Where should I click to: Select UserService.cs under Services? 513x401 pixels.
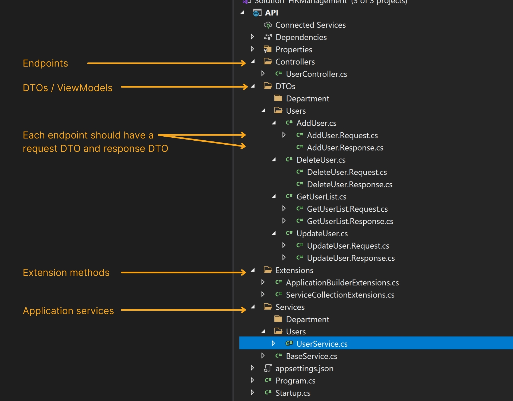(322, 344)
